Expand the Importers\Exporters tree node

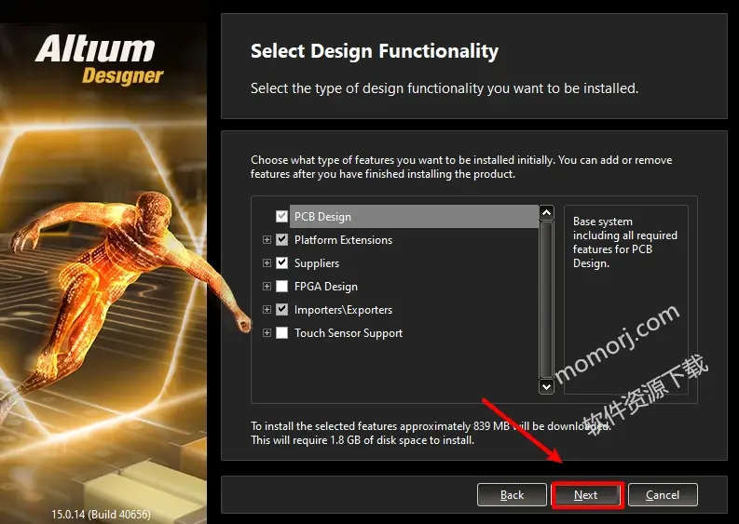point(267,309)
